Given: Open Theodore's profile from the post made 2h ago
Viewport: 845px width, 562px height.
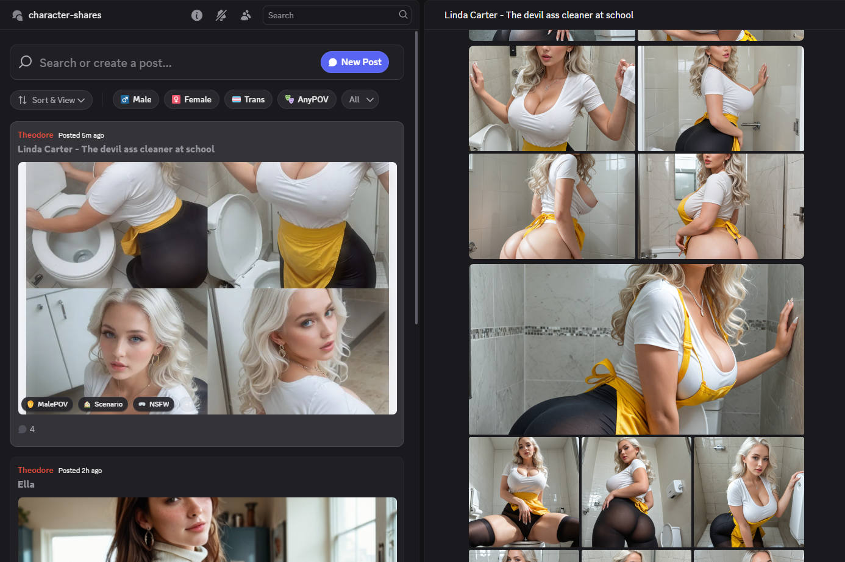Looking at the screenshot, I should pos(35,470).
